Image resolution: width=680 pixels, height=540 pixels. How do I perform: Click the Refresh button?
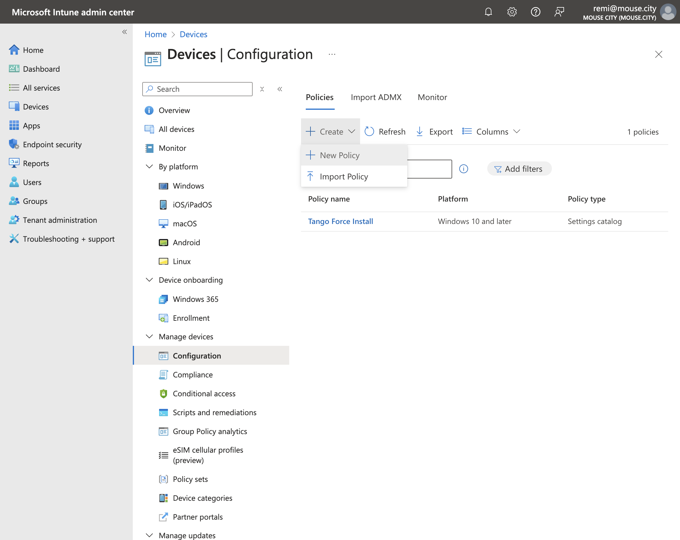point(385,132)
